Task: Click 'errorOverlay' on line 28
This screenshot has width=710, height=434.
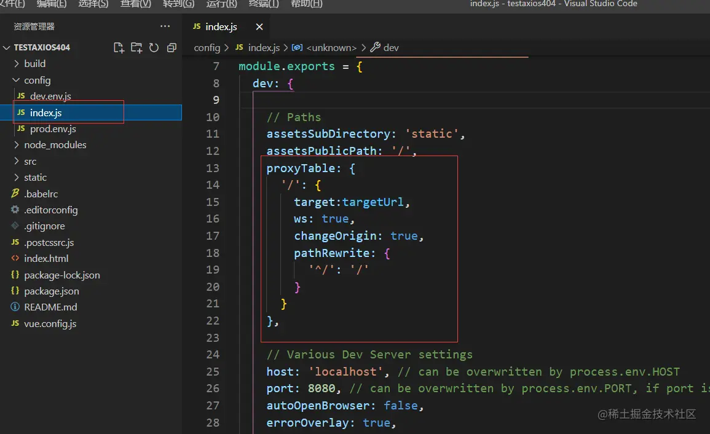Action: [307, 423]
